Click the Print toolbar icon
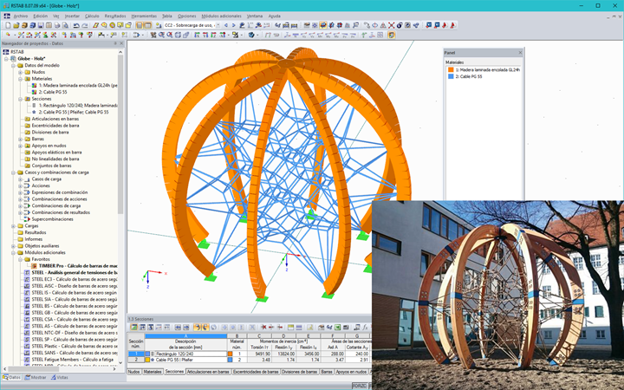Image resolution: width=624 pixels, height=390 pixels. click(x=57, y=25)
